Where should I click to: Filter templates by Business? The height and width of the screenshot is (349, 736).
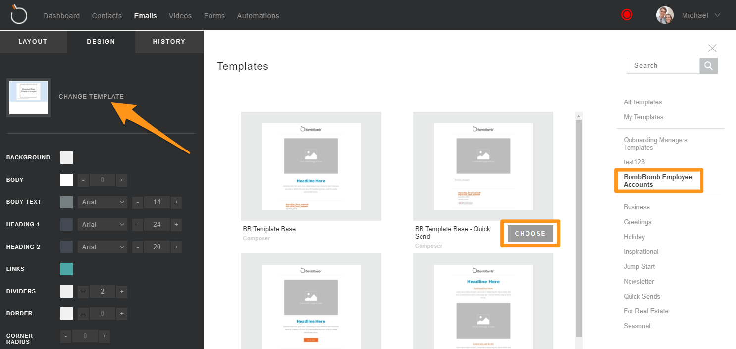click(637, 207)
